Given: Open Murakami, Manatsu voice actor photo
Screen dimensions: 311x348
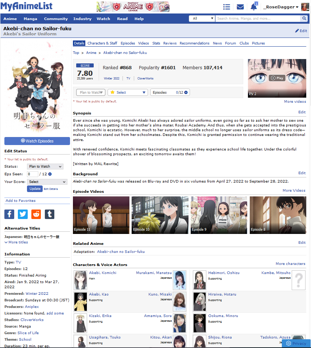Looking at the screenshot, I should pyautogui.click(x=179, y=280).
